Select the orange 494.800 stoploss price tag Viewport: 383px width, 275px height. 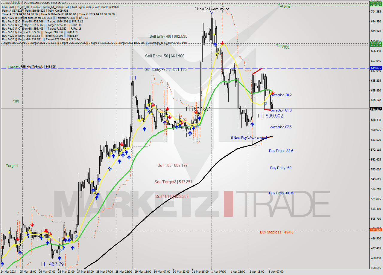pos(376,230)
